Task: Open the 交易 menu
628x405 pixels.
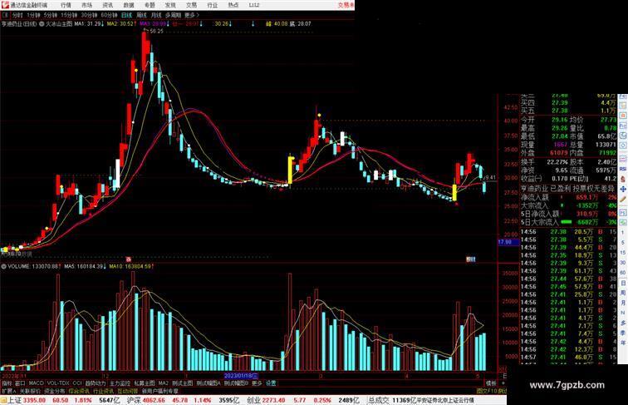Action: (191, 5)
